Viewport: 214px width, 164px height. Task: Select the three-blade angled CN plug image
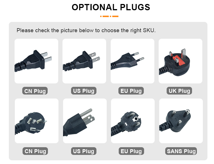37,121
